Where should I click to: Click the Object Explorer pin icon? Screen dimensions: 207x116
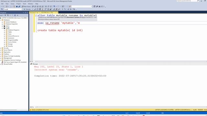point(25,13)
